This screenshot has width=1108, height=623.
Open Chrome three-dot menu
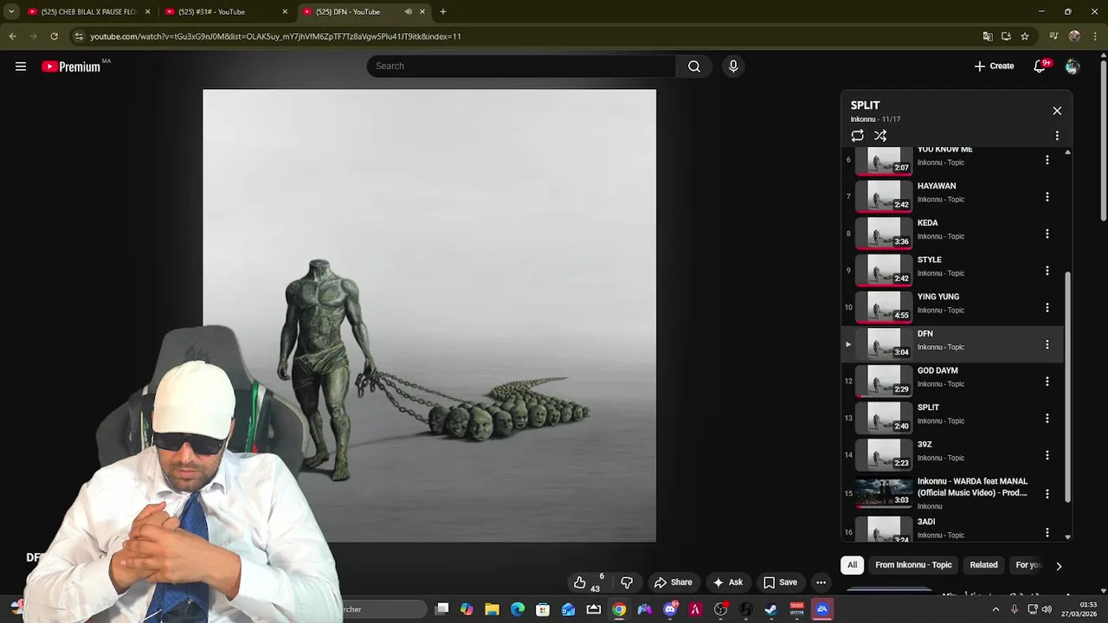[1095, 36]
